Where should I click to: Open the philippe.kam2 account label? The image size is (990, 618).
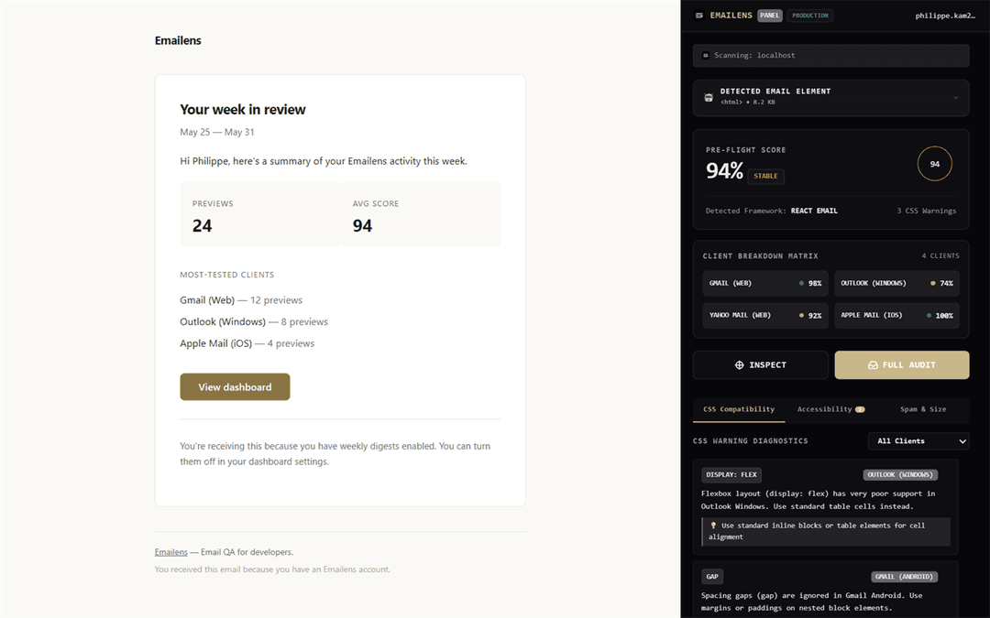[945, 16]
